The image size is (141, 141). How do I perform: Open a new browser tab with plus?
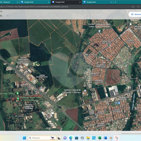[115, 2]
